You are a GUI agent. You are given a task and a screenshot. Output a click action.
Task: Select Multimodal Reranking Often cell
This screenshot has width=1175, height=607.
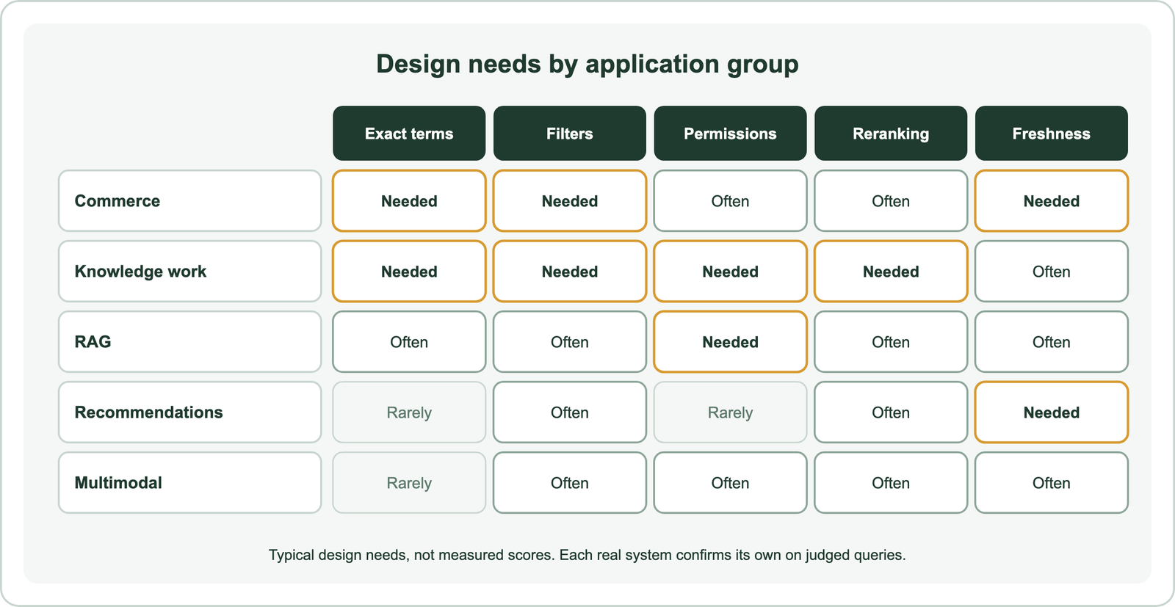pyautogui.click(x=891, y=483)
